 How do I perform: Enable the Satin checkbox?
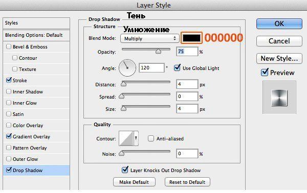9,114
